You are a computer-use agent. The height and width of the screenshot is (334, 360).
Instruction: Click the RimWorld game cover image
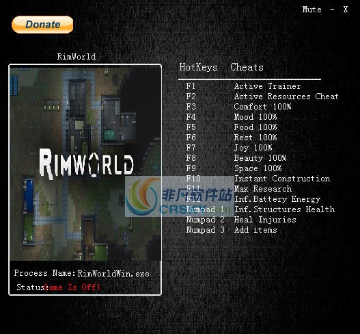85,164
